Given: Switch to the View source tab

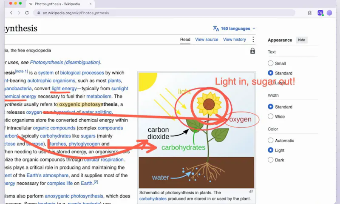Looking at the screenshot, I should coord(207,40).
